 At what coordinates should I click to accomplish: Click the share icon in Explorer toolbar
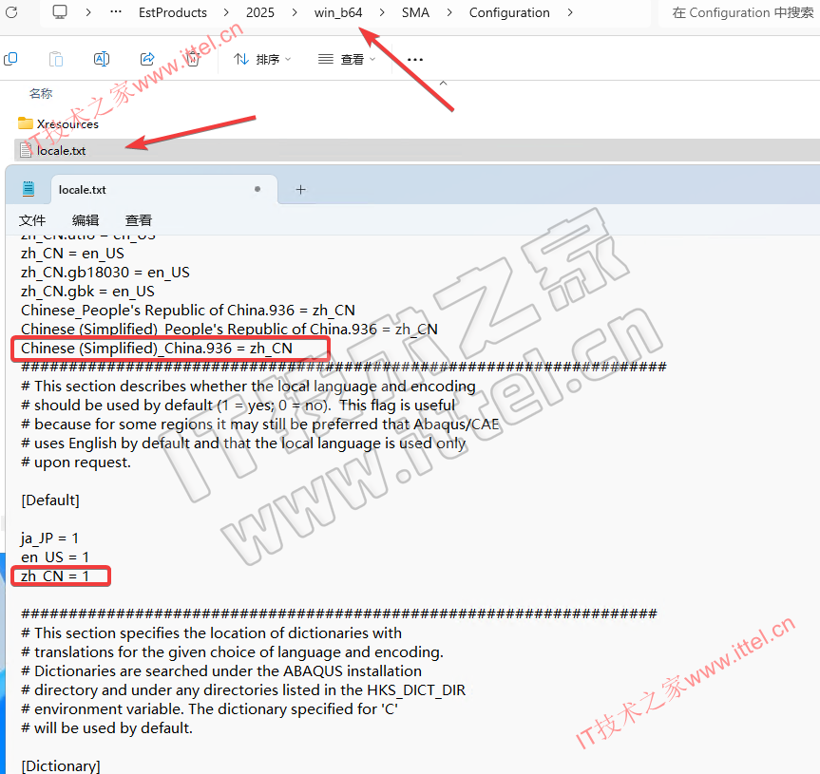click(147, 59)
